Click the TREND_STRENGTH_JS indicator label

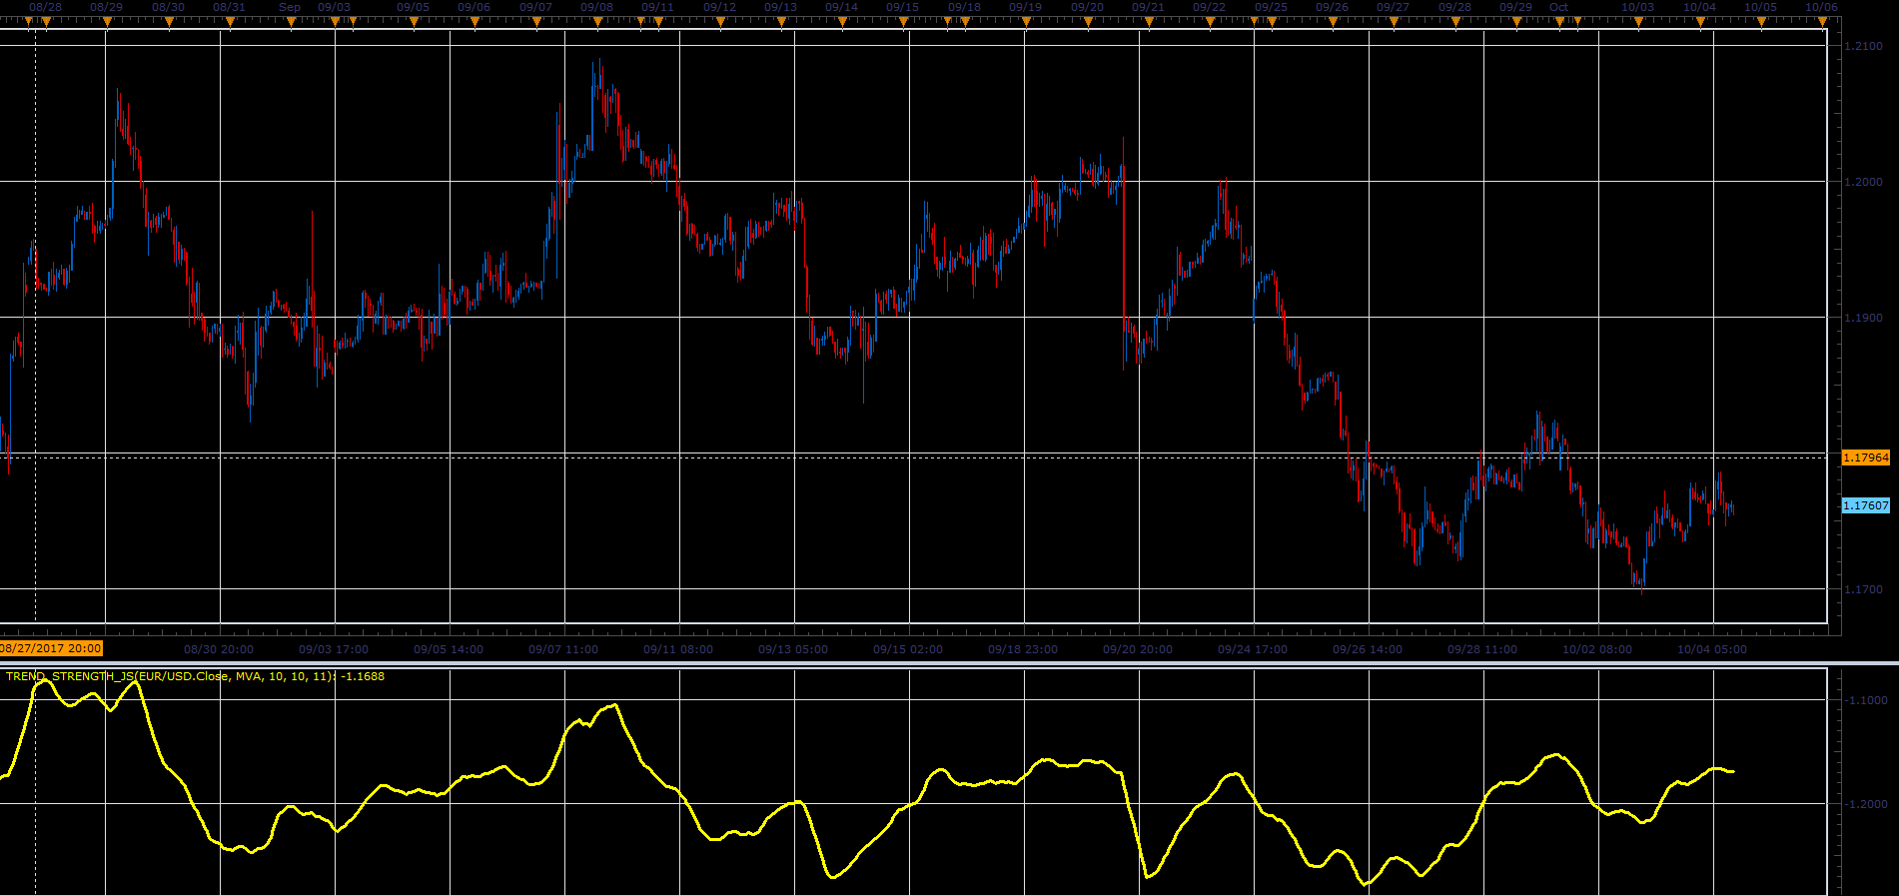click(x=195, y=676)
